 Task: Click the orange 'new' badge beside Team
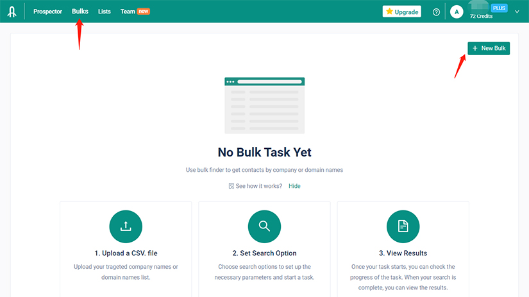[144, 12]
